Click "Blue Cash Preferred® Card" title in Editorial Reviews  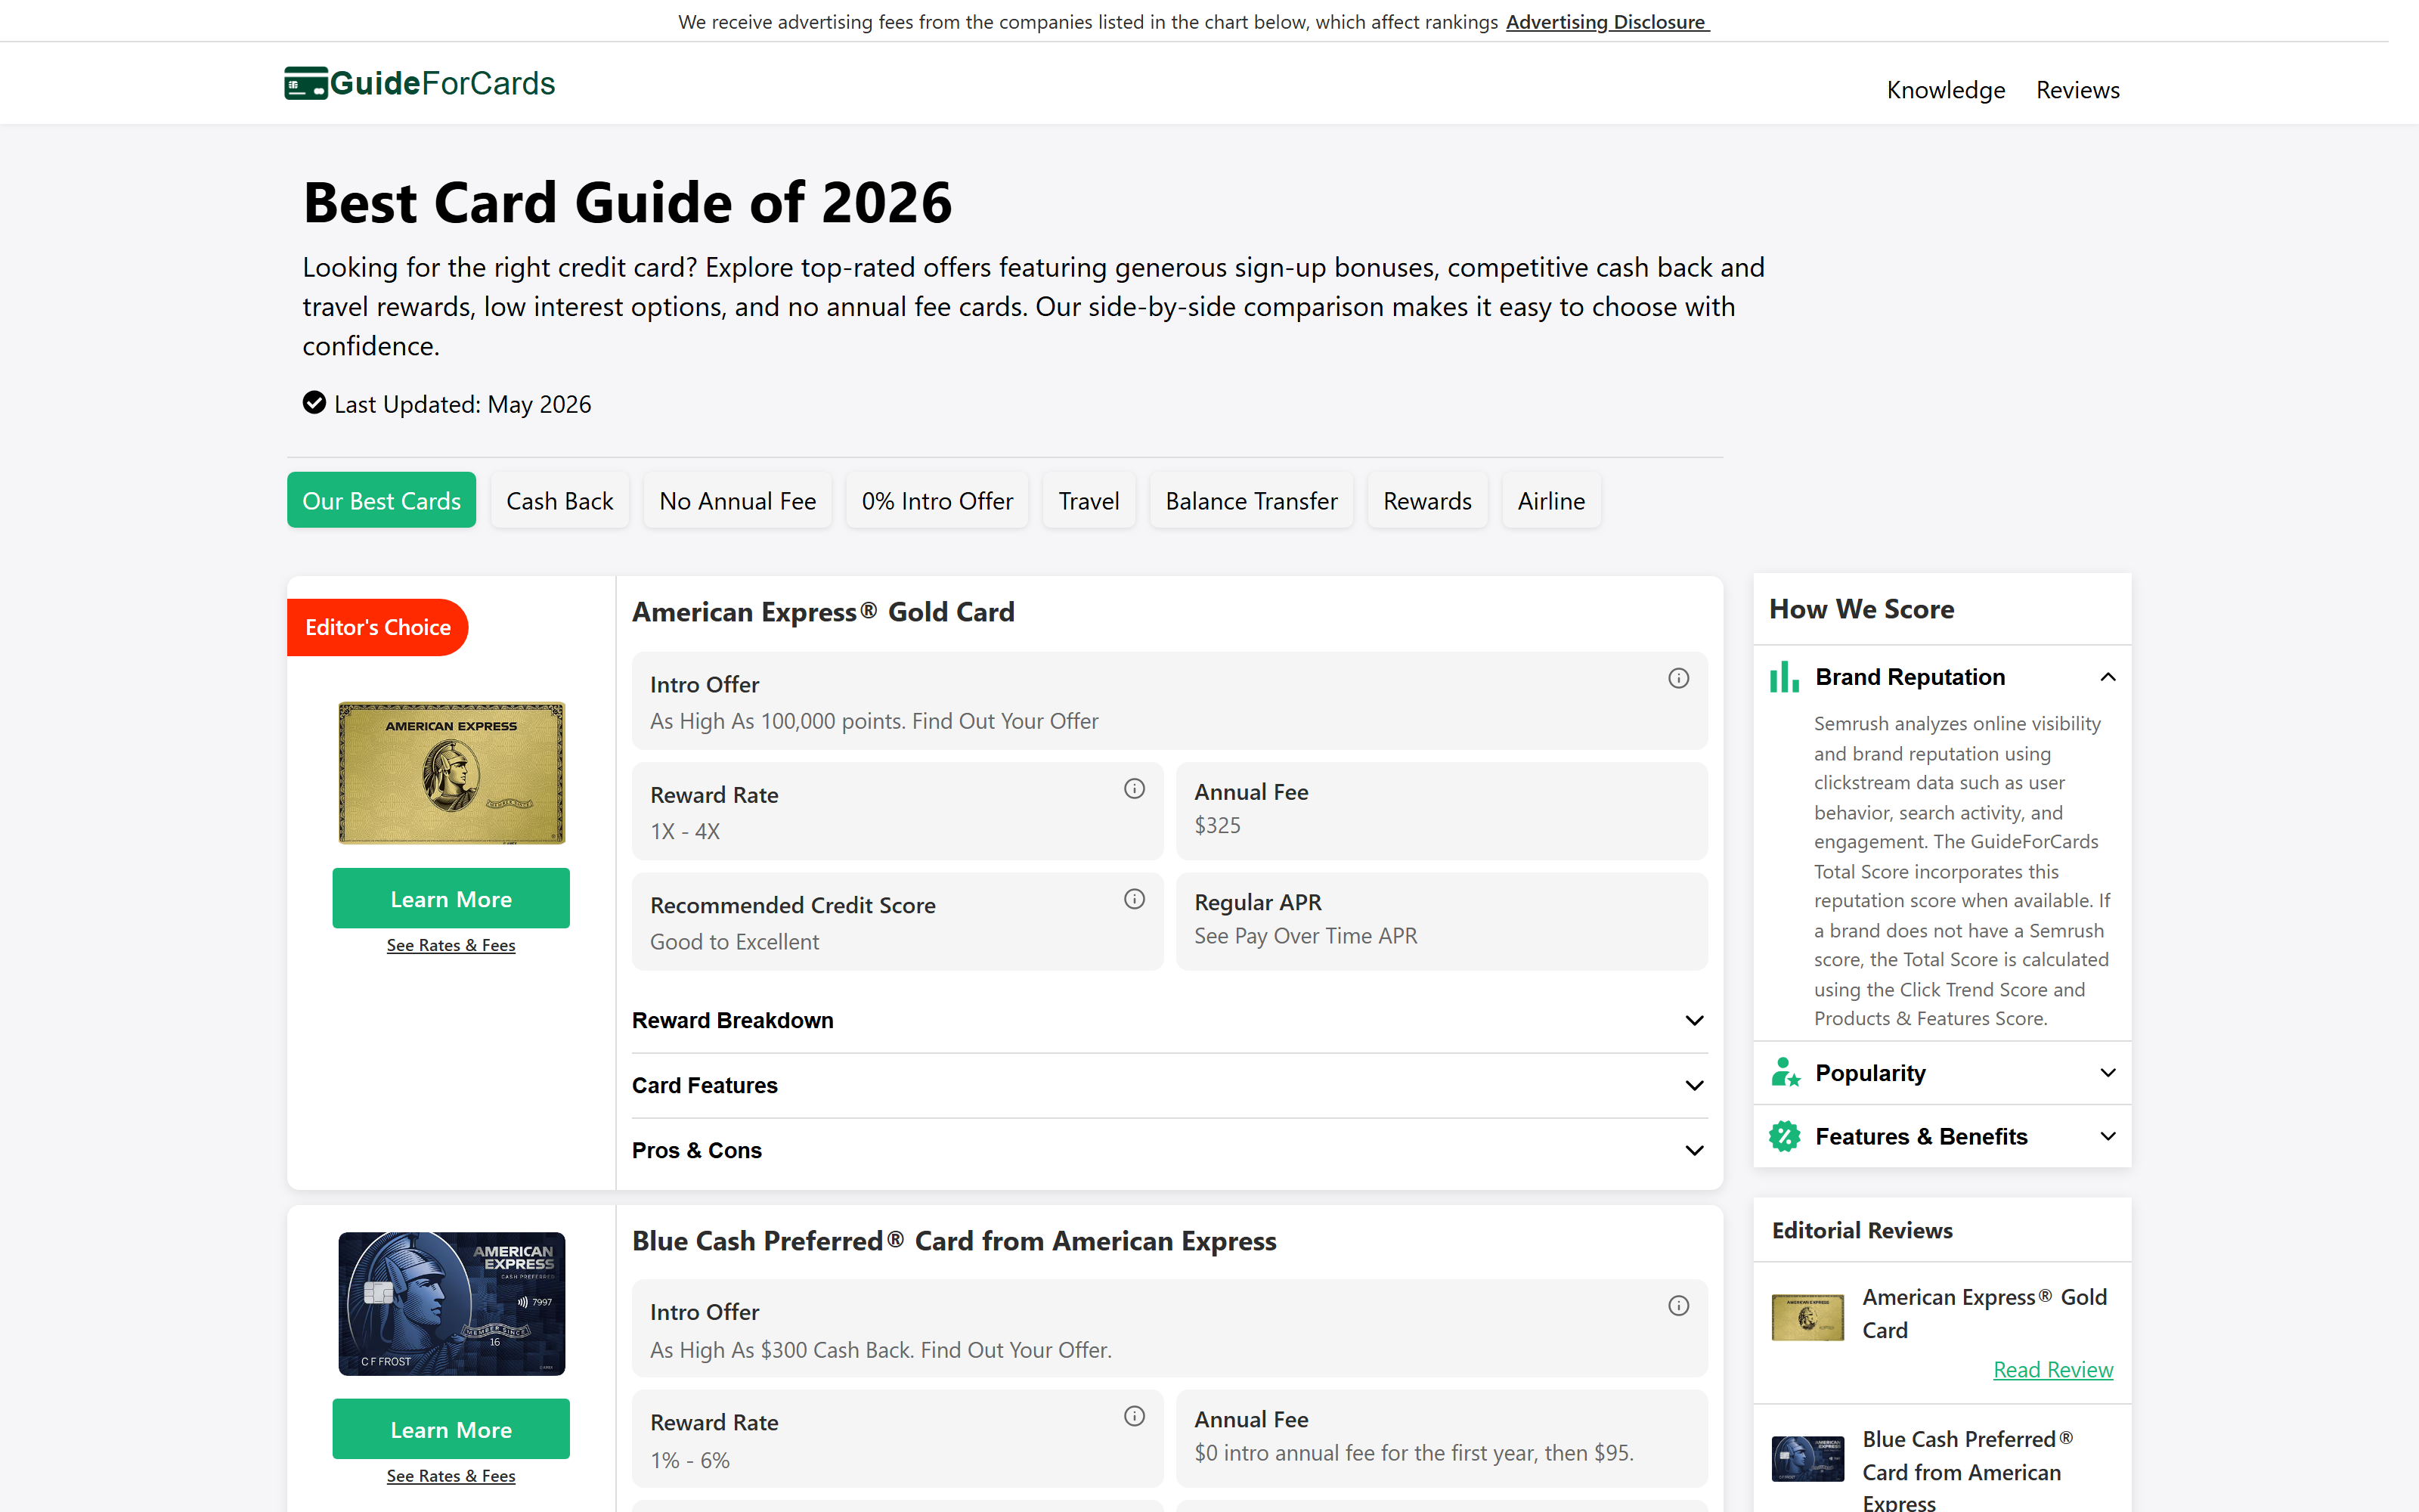point(1967,1471)
